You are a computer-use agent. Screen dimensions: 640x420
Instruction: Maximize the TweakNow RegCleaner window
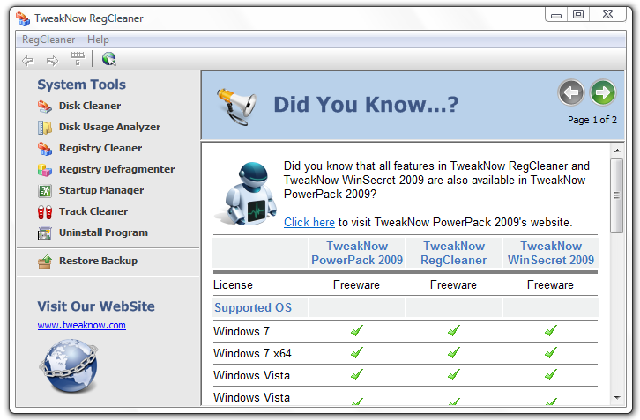[578, 15]
